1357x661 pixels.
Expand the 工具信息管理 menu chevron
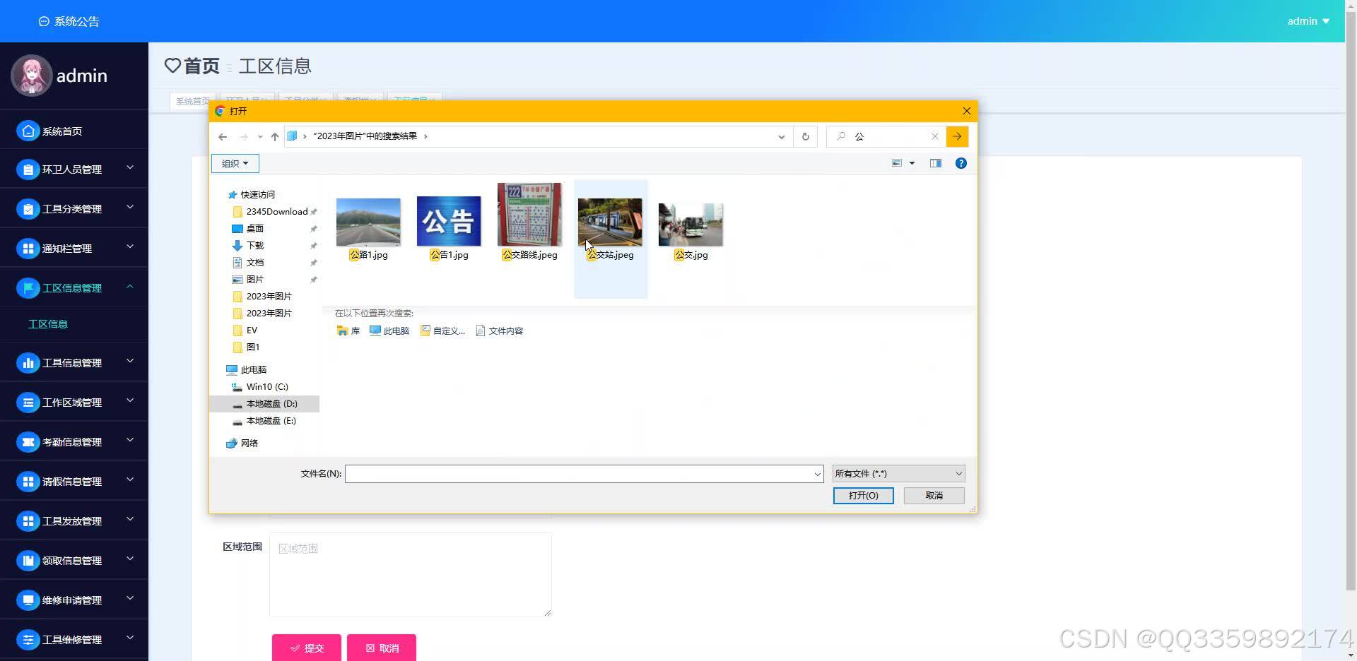[130, 361]
